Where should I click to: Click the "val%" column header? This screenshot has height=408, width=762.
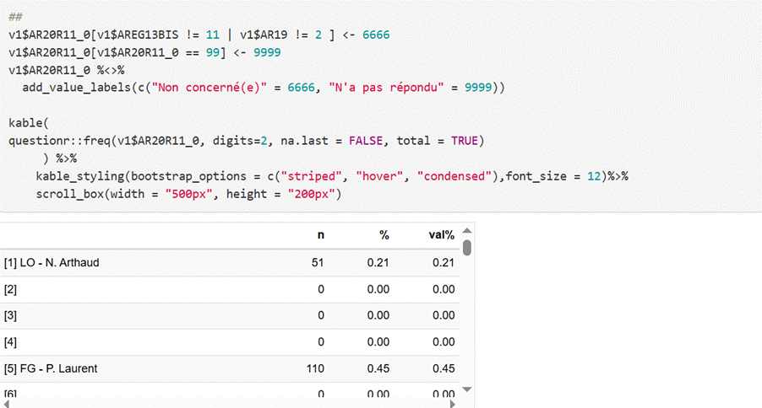tap(441, 235)
